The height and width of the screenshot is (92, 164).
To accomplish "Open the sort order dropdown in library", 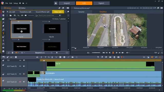I will coord(18,15).
